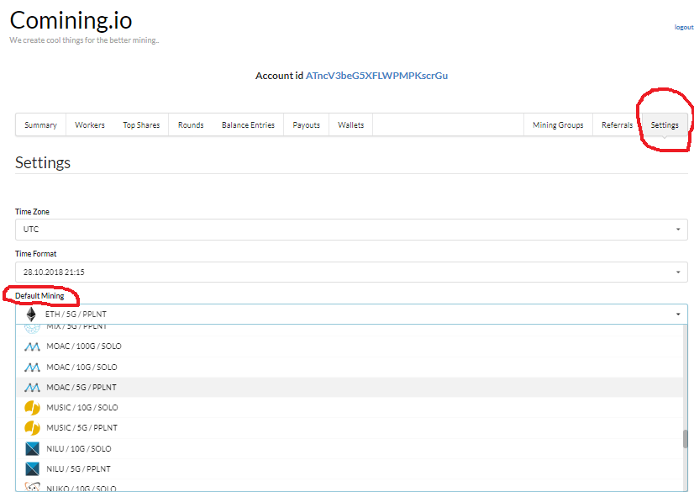The image size is (694, 492).
Task: Click the Comining.io site title
Action: point(71,20)
